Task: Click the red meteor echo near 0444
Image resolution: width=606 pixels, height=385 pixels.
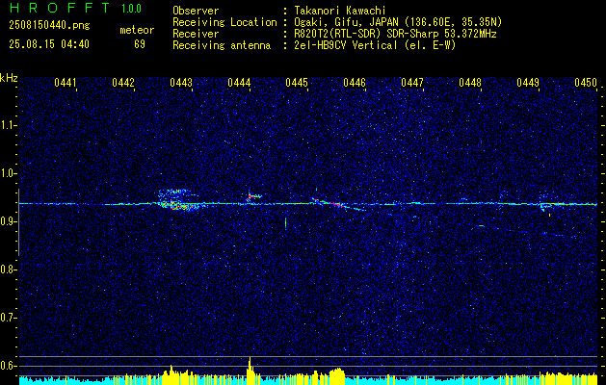Action: (253, 197)
